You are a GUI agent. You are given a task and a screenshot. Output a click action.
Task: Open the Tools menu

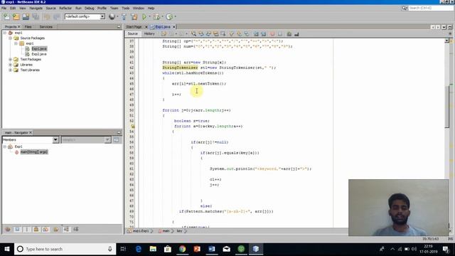(x=126, y=8)
